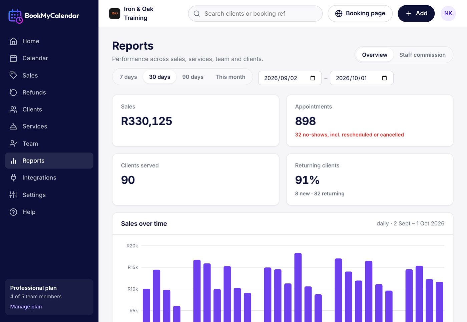Image resolution: width=467 pixels, height=322 pixels.
Task: Click the search magnifier icon
Action: pos(197,14)
